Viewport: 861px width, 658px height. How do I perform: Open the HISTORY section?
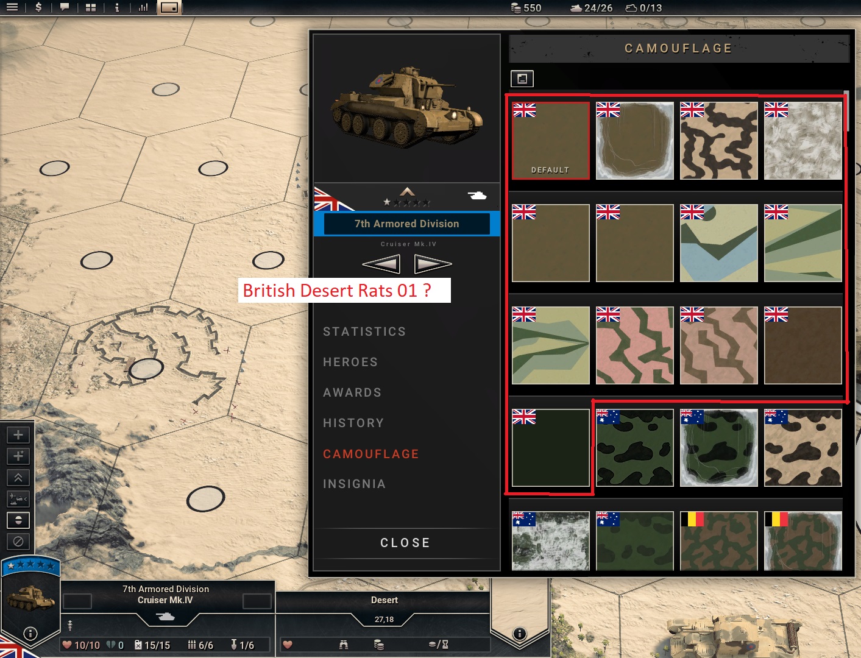point(353,423)
